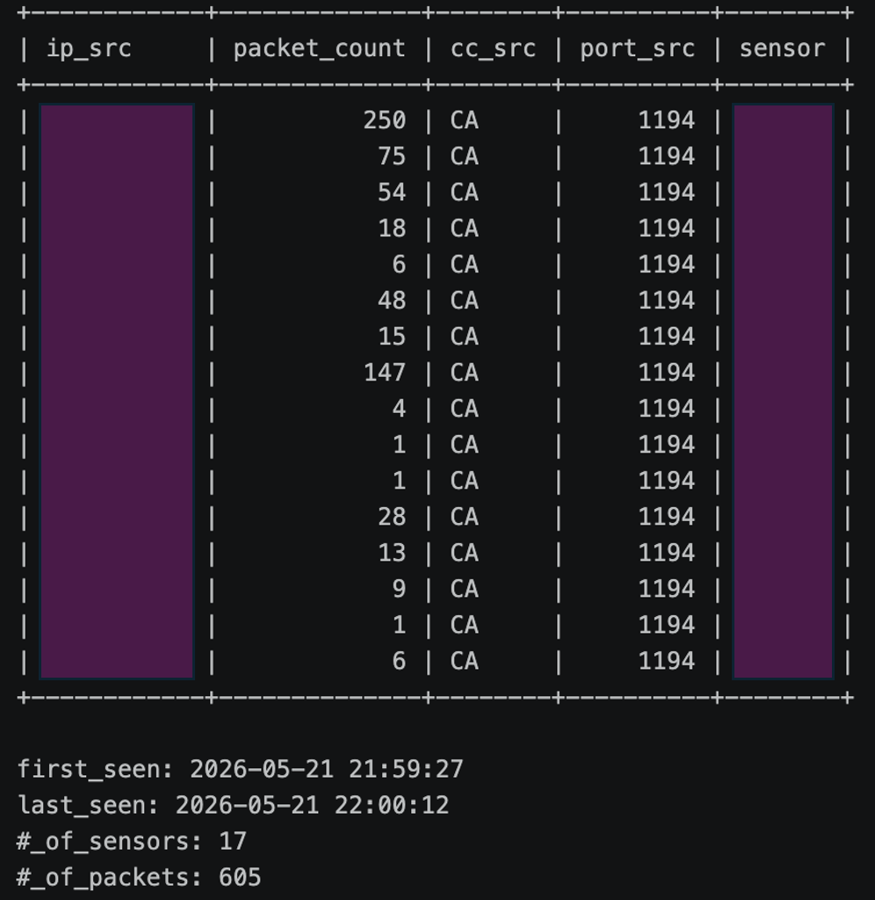Click the first_seen label
The image size is (875, 900).
click(96, 770)
